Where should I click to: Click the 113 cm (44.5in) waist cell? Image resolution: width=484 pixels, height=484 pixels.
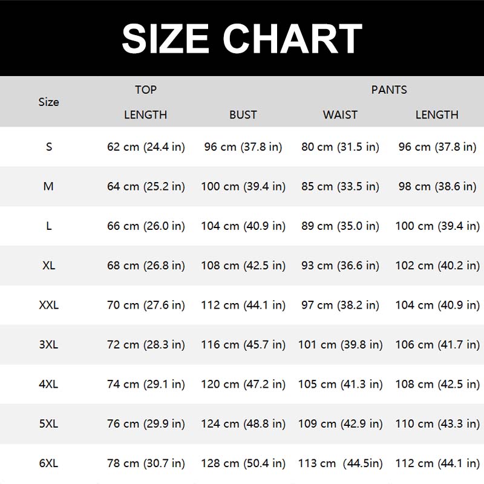340,463
